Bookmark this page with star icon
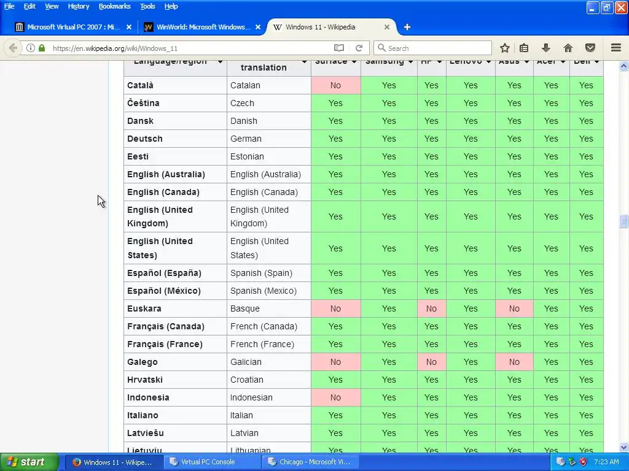 (x=505, y=48)
